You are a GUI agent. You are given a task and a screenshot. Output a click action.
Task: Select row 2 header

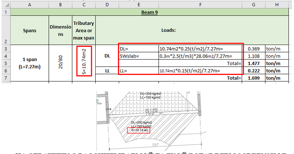coord(5,30)
